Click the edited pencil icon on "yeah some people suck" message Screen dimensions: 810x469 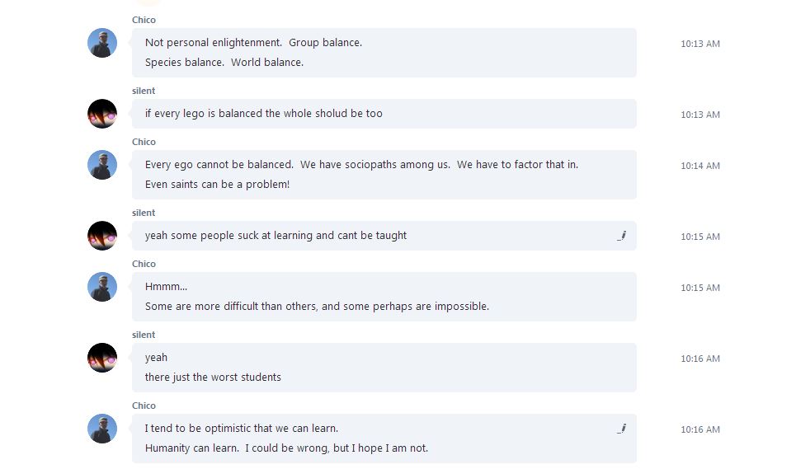point(621,236)
